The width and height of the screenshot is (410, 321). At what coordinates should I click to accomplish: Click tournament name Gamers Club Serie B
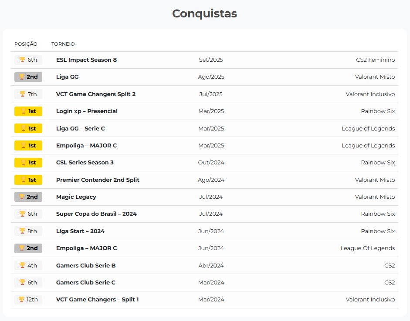point(86,265)
